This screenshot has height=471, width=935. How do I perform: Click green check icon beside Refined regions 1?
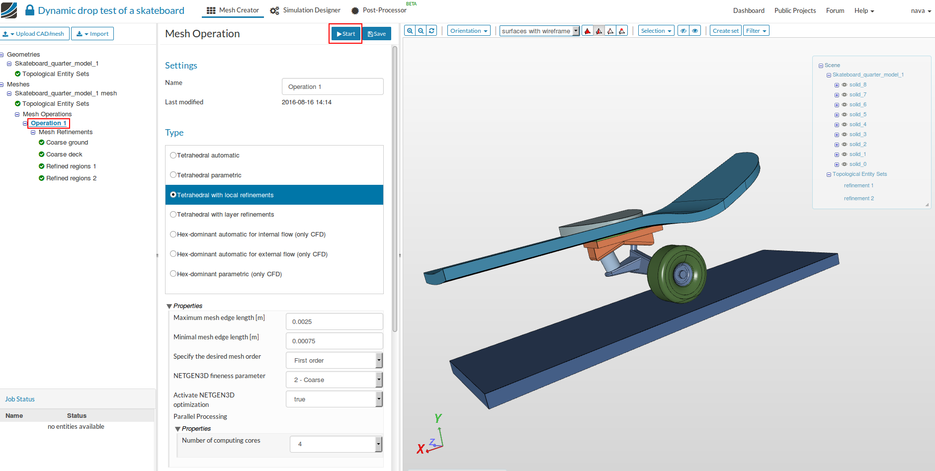(x=42, y=166)
